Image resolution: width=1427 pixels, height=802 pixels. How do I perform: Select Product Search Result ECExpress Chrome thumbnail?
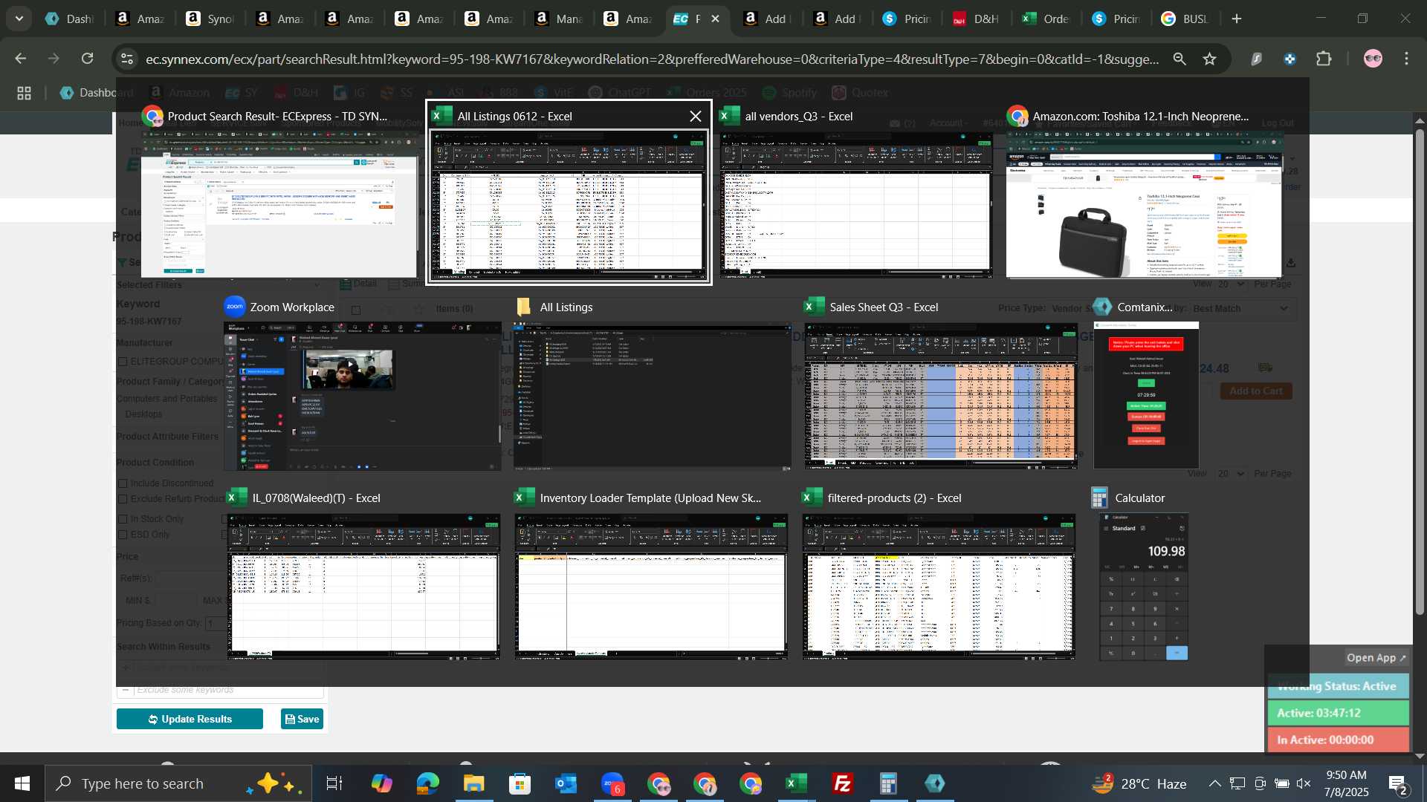pyautogui.click(x=279, y=204)
